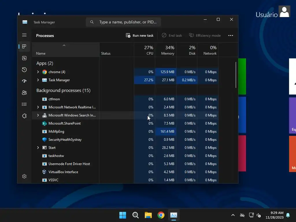Sort by the CPU column header
The image size is (296, 222).
145,50
